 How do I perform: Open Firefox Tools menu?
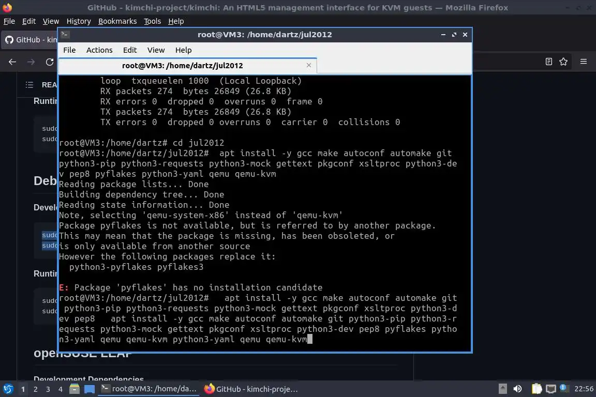[x=153, y=21]
